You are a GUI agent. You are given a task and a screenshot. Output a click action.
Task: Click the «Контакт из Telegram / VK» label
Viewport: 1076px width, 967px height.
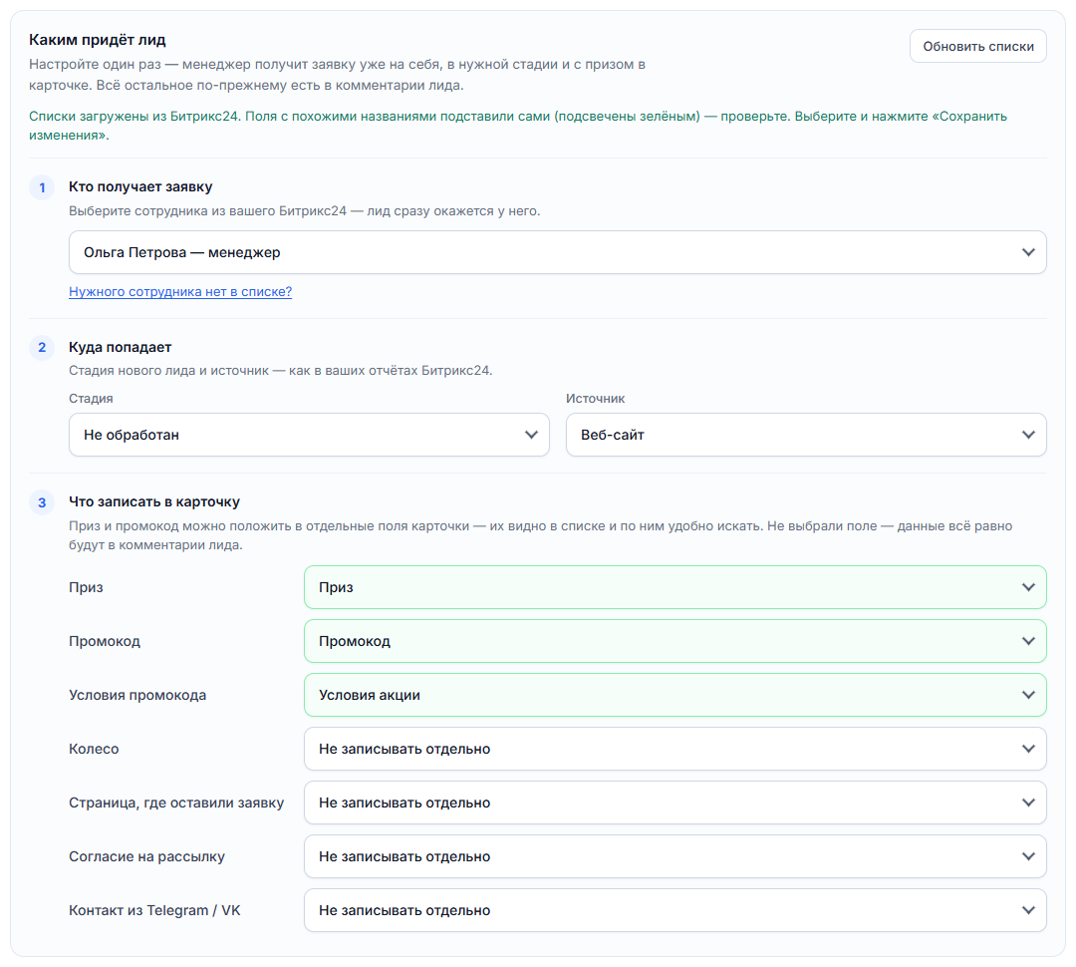pos(154,910)
